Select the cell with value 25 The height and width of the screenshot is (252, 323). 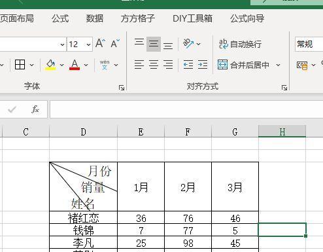141,242
